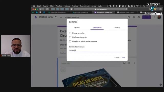Image resolution: width=164 pixels, height=92 pixels.
Task: Open the help question-mark button
Action: (161, 85)
